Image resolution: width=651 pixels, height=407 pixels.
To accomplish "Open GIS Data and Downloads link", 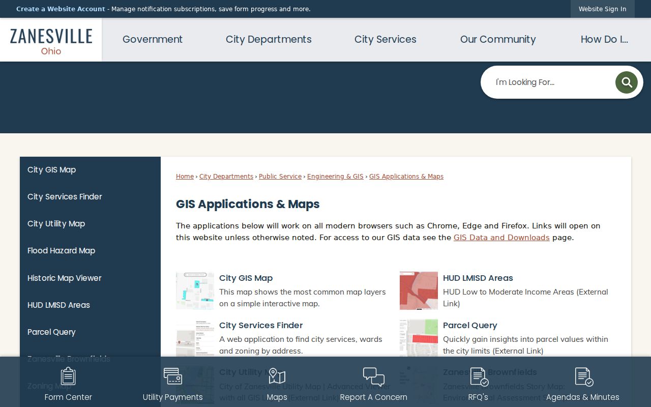I will pyautogui.click(x=501, y=238).
